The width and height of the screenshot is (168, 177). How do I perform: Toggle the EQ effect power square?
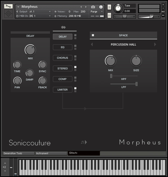click(75, 46)
